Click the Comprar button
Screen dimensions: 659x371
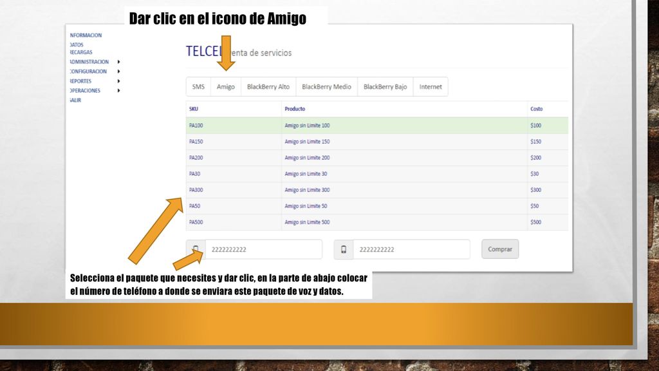point(500,249)
